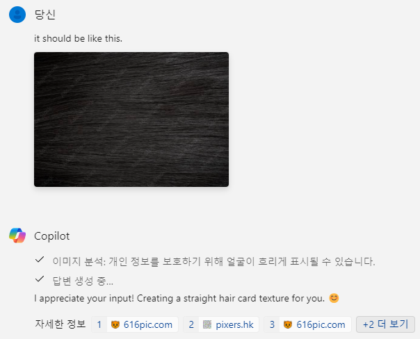Click the checkmark beside 이미지 분석
420x339 pixels.
(x=40, y=260)
